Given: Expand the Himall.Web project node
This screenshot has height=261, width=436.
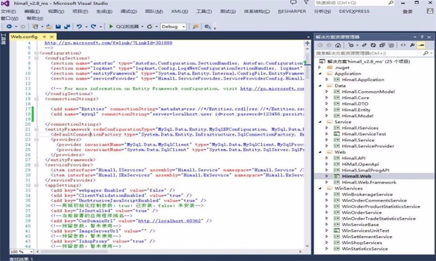Looking at the screenshot, I should click(x=327, y=176).
